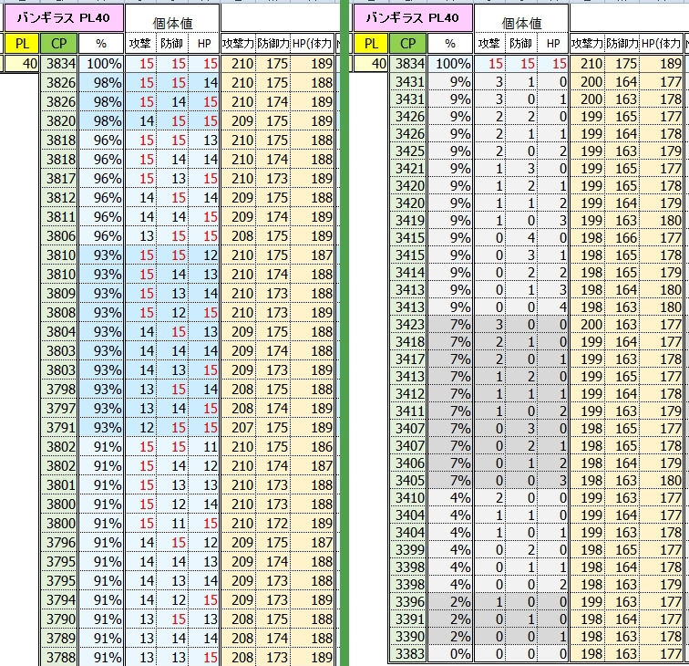Click the 96% cell in the CP 3806 row

pyautogui.click(x=101, y=236)
